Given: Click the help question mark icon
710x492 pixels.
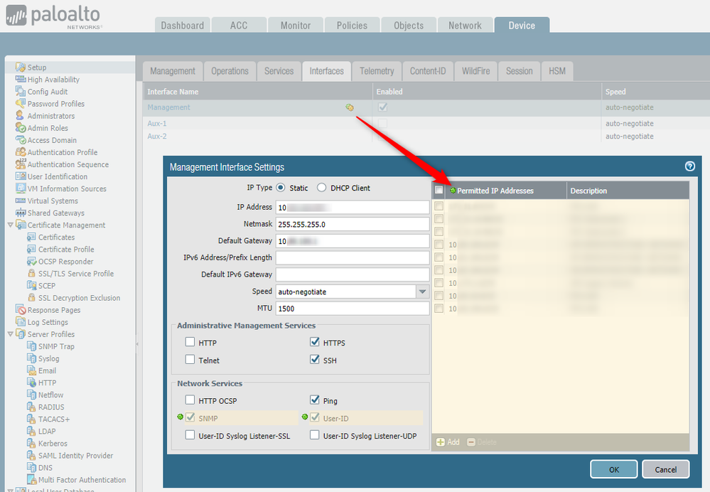Looking at the screenshot, I should click(x=689, y=166).
